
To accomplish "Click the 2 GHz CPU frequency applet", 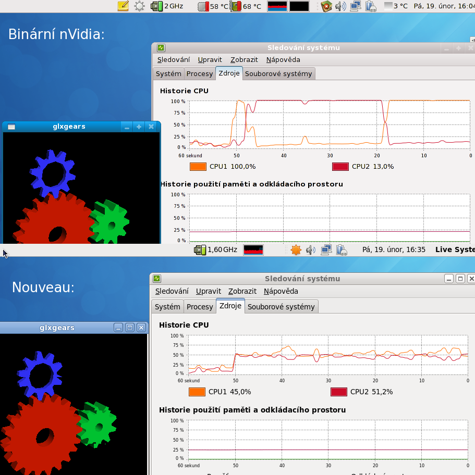I will (x=167, y=6).
